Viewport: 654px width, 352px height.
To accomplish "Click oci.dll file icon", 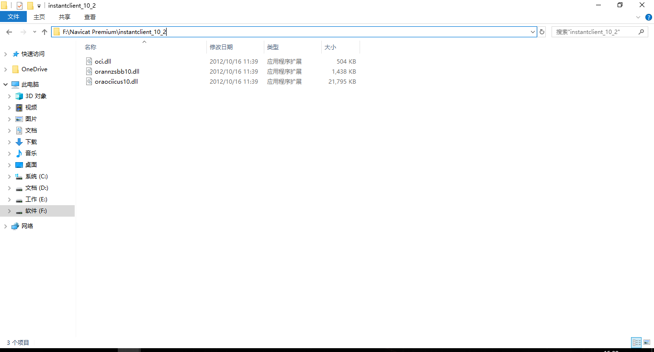I will [89, 61].
